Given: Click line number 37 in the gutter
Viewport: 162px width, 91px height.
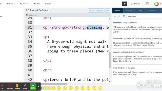Looking at the screenshot, I should pos(30,56).
